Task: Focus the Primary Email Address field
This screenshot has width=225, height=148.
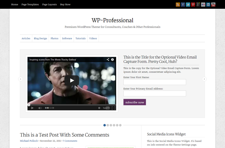Action: coord(155,93)
